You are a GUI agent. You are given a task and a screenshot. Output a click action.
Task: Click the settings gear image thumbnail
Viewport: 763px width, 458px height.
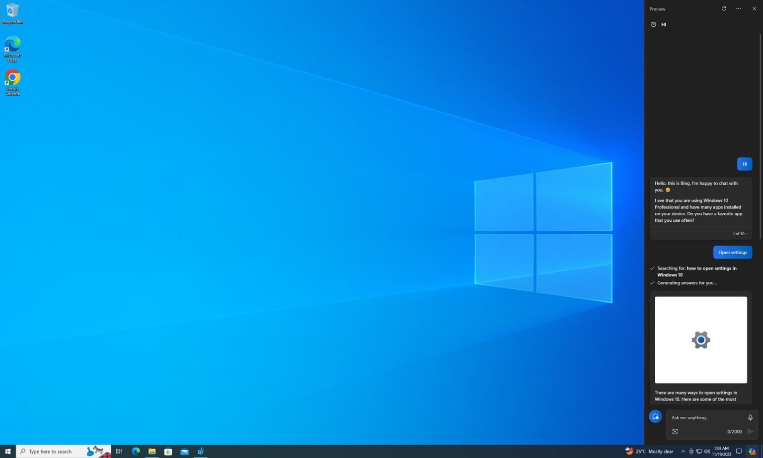point(700,339)
